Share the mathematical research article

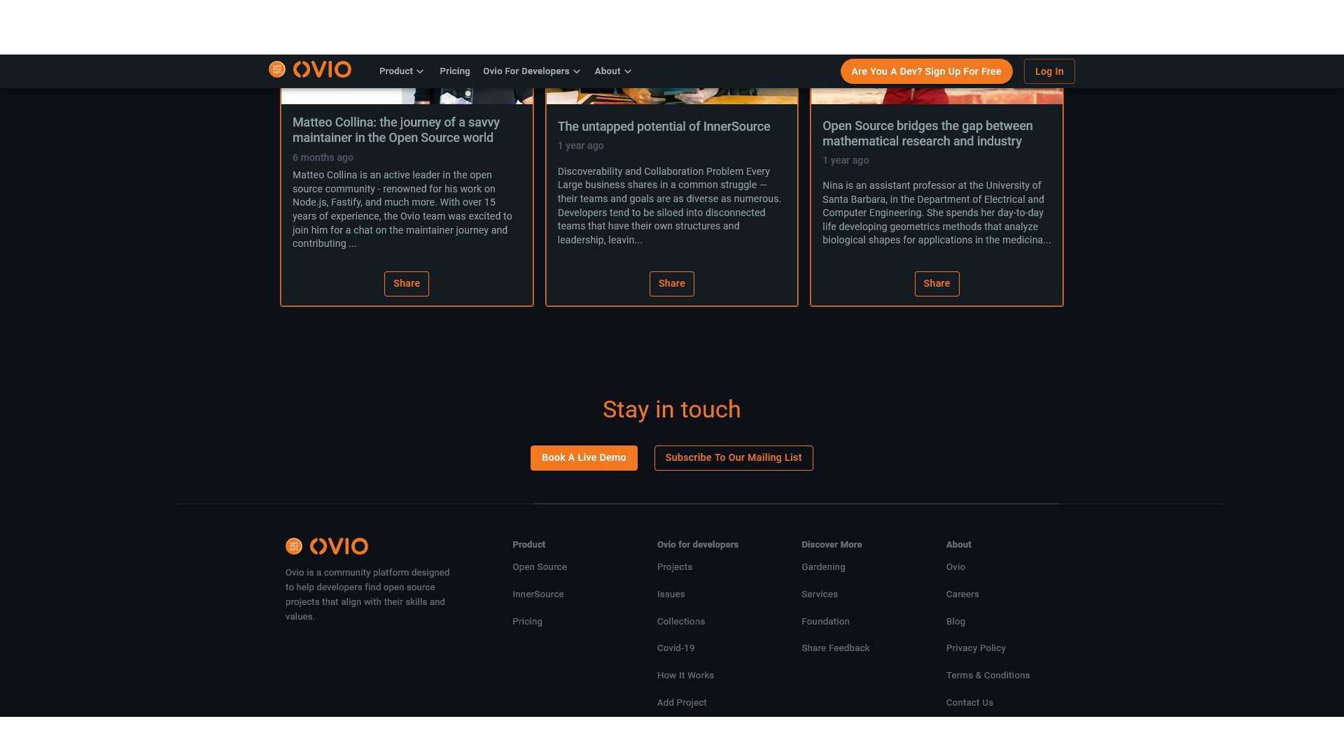[936, 284]
